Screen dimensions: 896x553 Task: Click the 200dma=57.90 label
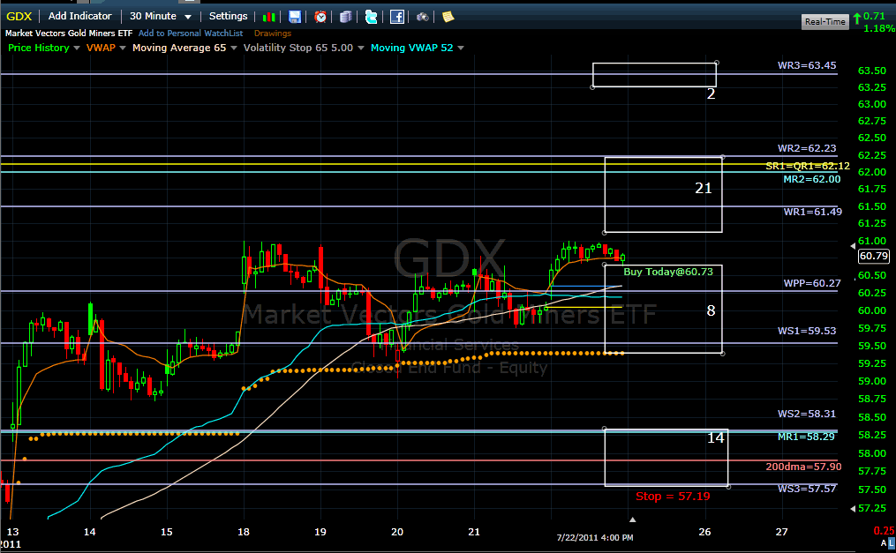pyautogui.click(x=803, y=467)
